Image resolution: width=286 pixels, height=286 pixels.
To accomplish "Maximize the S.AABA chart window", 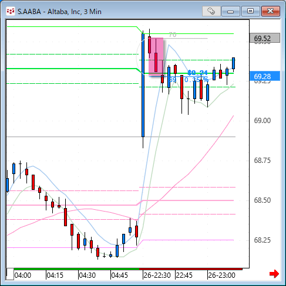I will (x=250, y=11).
